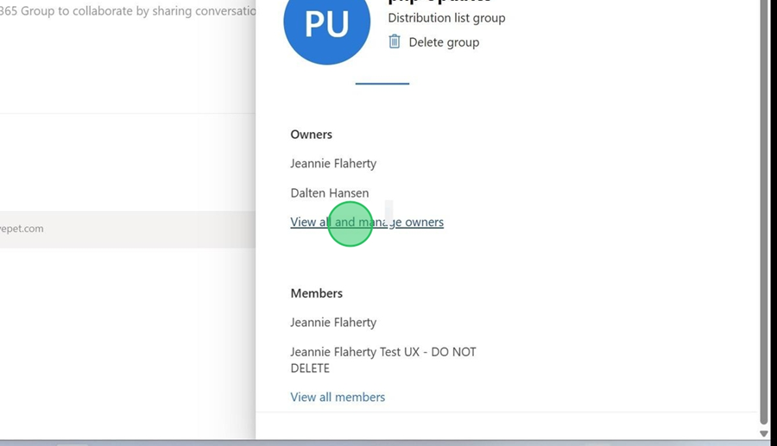
Task: Click the Owners section heading
Action: click(311, 134)
